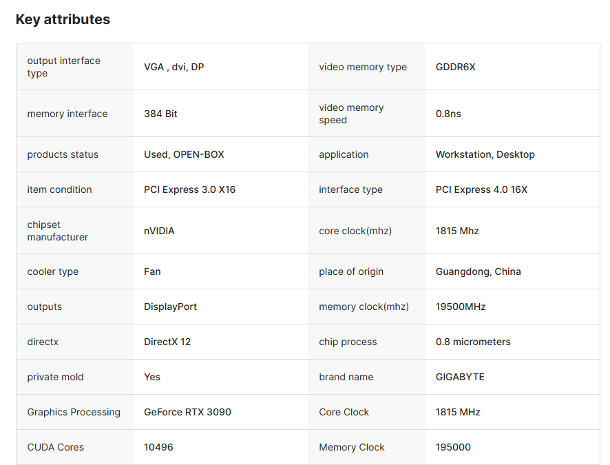
Task: Select the capitalized 'Memory Clock' label
Action: 352,447
